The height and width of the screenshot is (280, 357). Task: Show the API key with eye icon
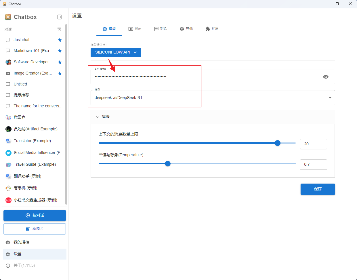point(326,77)
